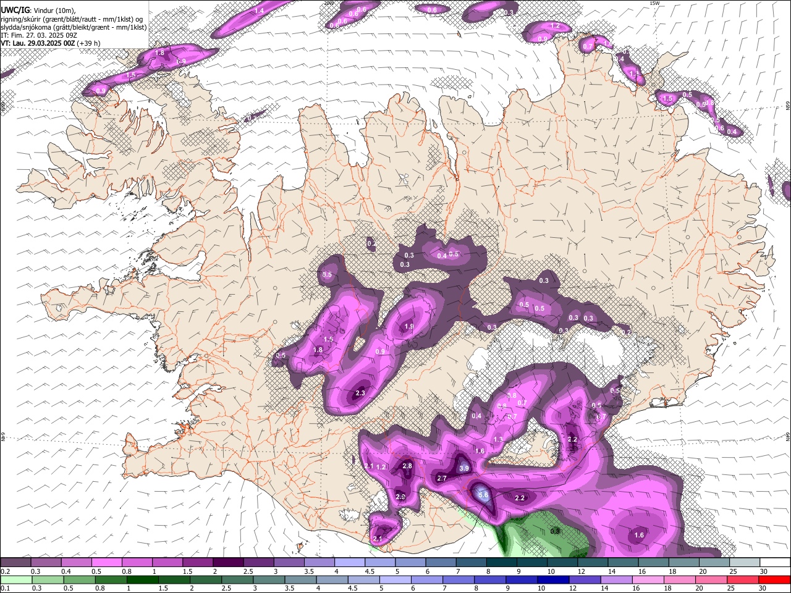Click the 1.3 snowfall value label
791x593 pixels.
tap(499, 439)
